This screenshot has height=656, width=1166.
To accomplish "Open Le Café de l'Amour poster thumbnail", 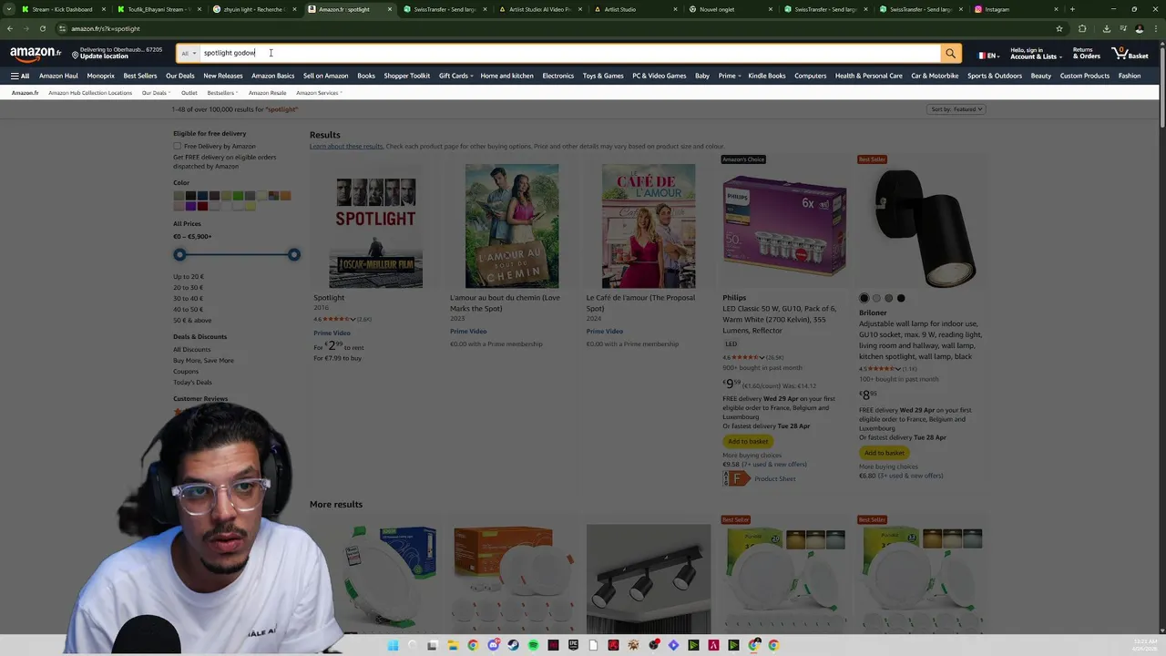I will click(649, 226).
